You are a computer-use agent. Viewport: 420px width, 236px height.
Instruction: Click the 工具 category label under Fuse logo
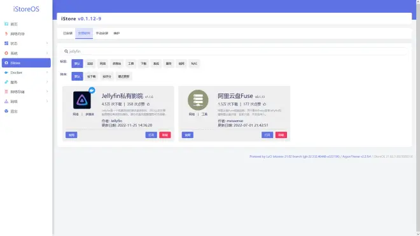[204, 115]
